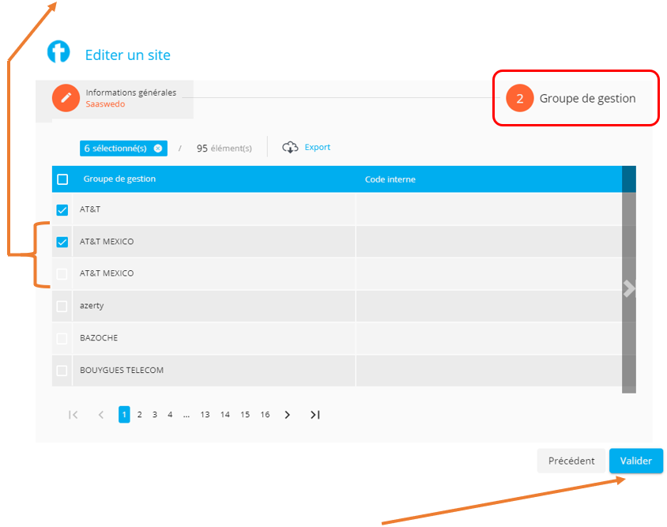Screen dimensions: 667x527
Task: Select page 3 in pagination
Action: [155, 415]
